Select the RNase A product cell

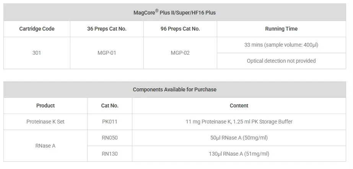(46, 146)
